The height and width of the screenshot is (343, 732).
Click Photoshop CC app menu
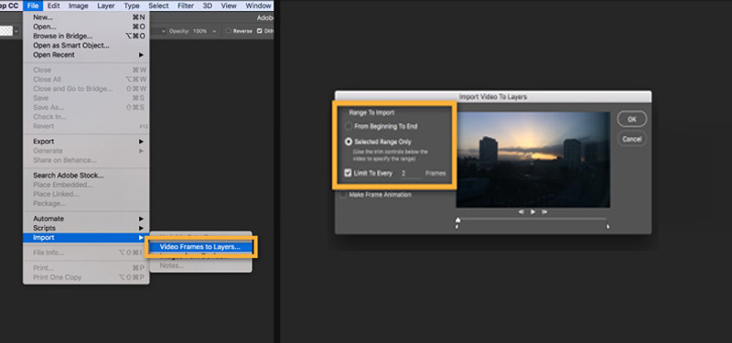point(9,5)
